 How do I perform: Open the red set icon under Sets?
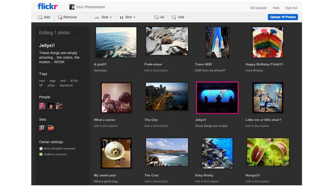click(51, 128)
